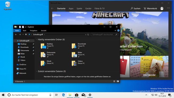Click the Explorer help question mark icon
Image resolution: width=174 pixels, height=98 pixels.
118,30
